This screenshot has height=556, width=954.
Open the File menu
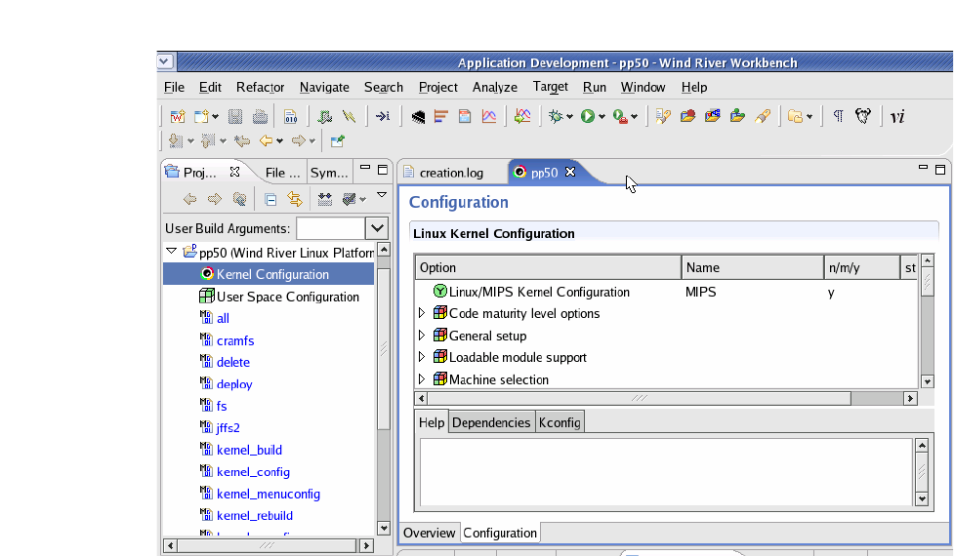[174, 88]
